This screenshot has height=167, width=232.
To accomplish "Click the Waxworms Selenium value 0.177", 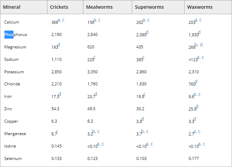I will 194,159.
